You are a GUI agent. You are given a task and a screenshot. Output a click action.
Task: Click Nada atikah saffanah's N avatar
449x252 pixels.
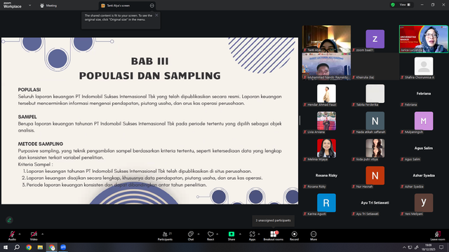375,121
